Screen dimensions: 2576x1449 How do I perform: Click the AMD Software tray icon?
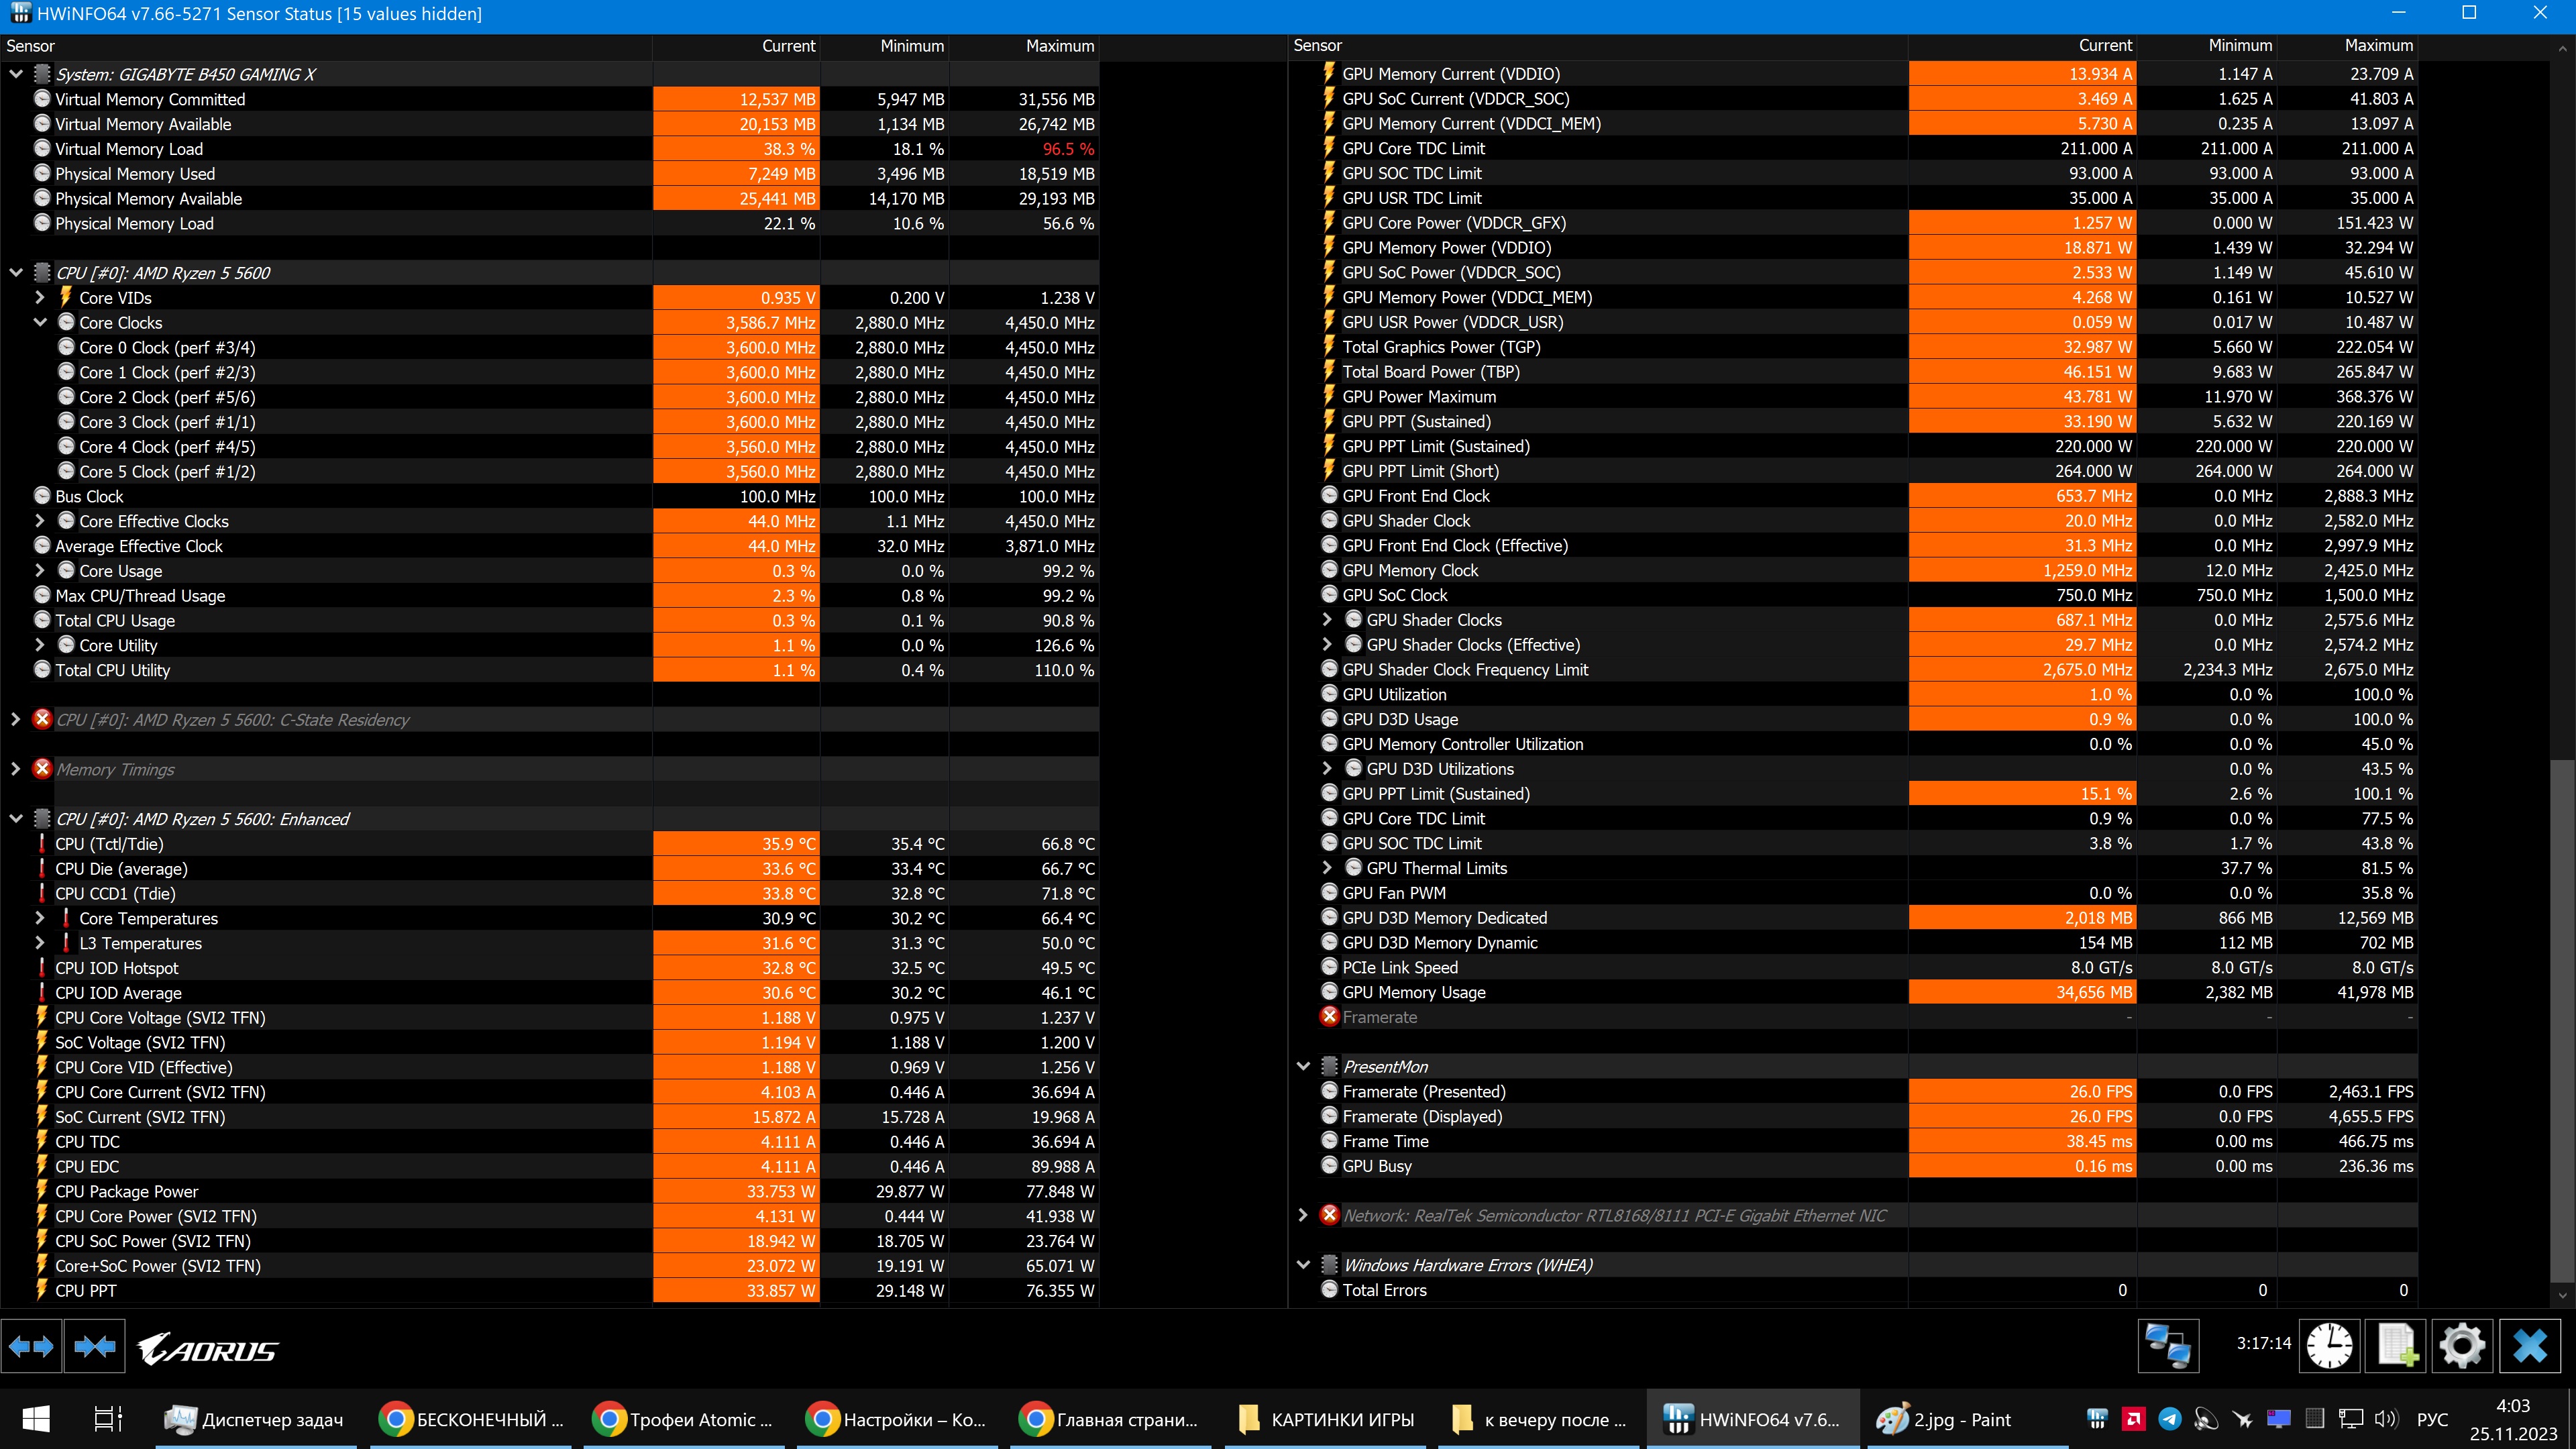(2134, 1419)
